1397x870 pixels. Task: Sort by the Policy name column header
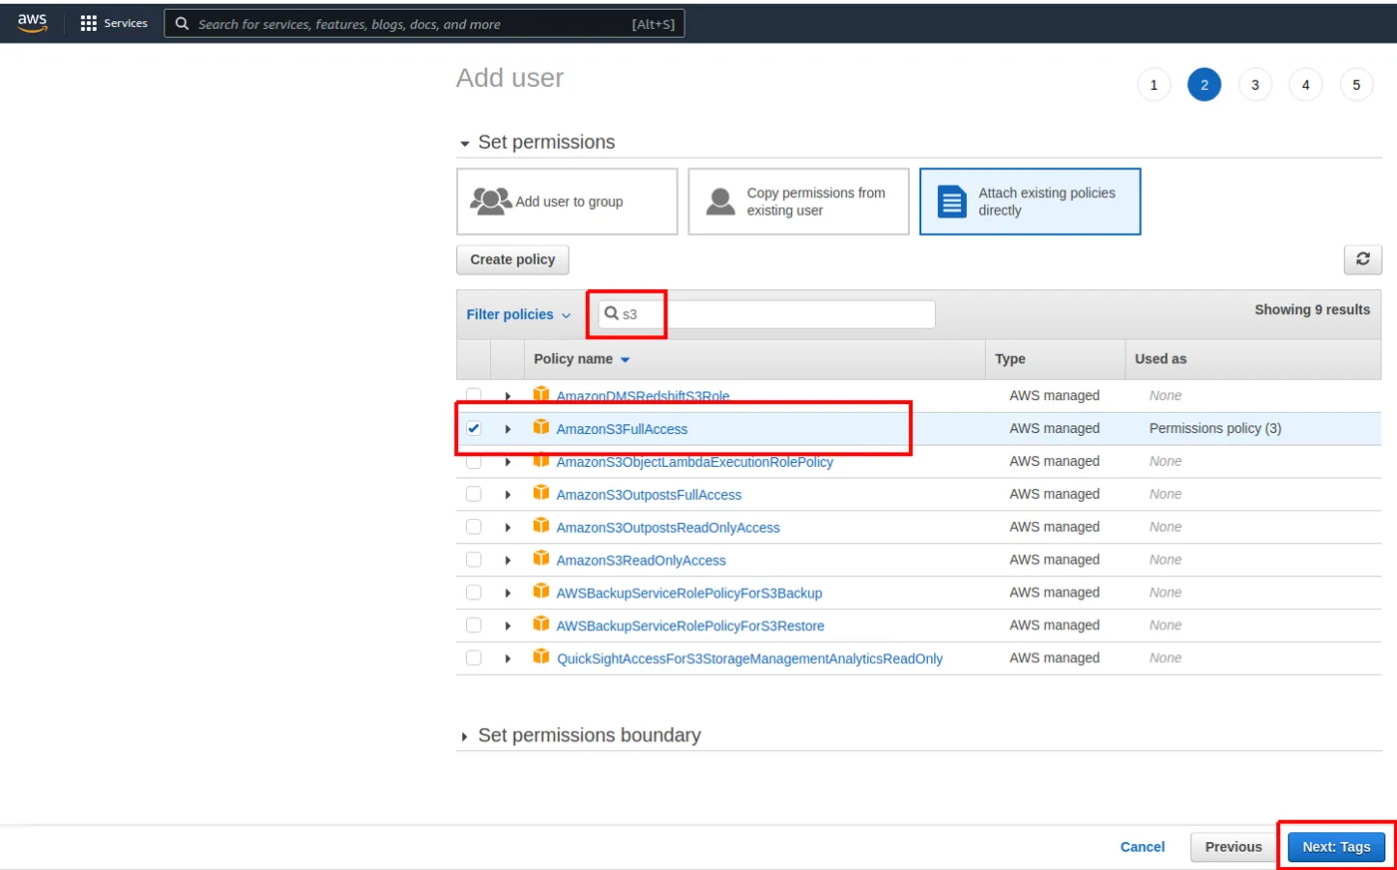582,359
